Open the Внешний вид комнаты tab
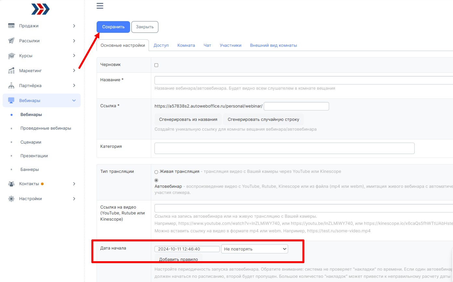This screenshot has height=282, width=453. tap(273, 45)
